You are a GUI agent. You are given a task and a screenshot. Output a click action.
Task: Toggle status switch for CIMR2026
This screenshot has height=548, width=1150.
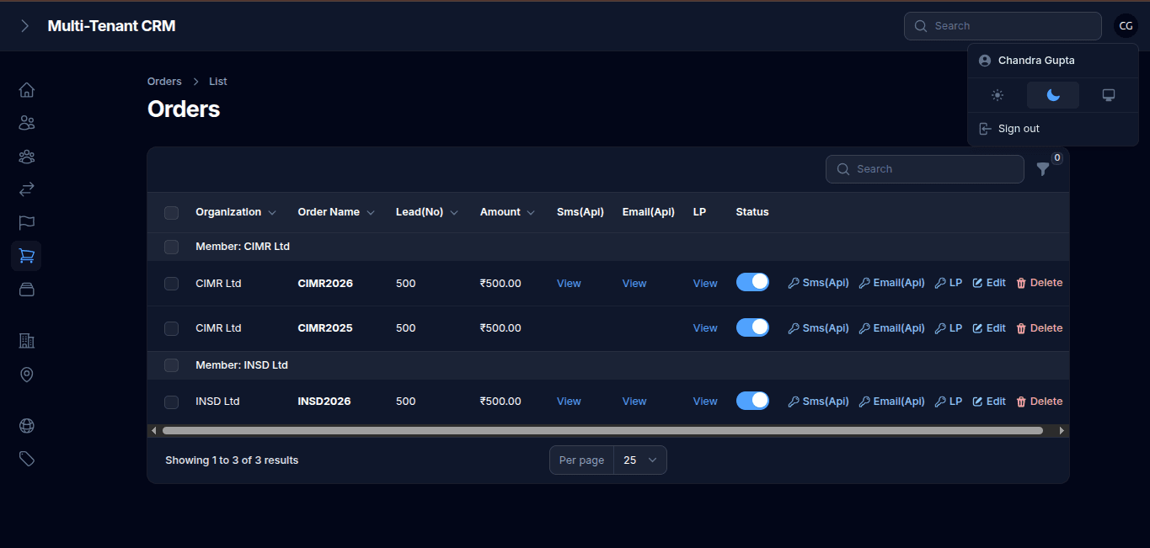(x=752, y=282)
